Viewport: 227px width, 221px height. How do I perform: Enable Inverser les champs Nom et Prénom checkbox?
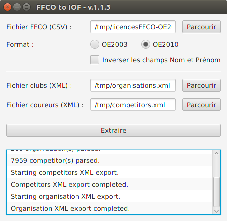coord(95,60)
